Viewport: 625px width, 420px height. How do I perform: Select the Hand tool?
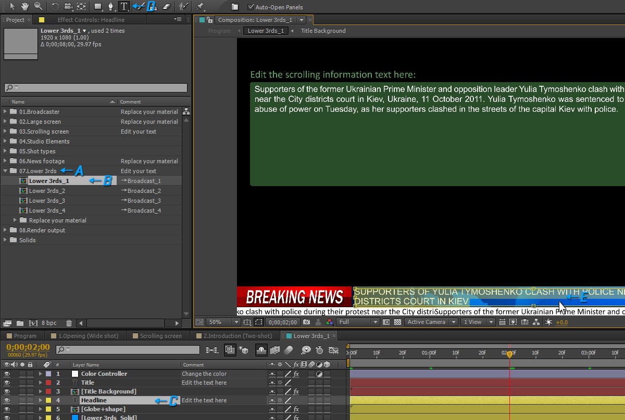(25, 7)
